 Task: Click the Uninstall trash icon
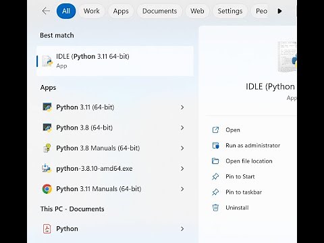pos(215,207)
